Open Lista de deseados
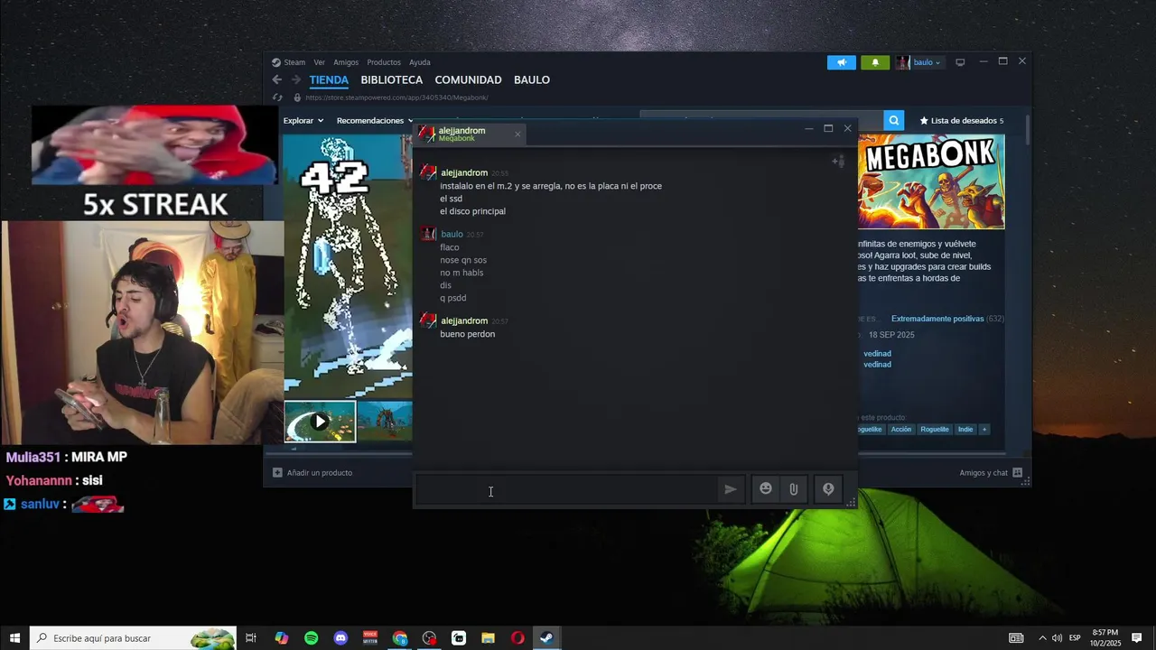This screenshot has height=650, width=1156. tap(961, 120)
